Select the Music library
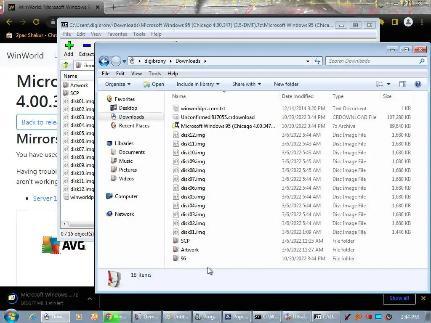Viewport: 431px width, 323px height. click(x=125, y=161)
